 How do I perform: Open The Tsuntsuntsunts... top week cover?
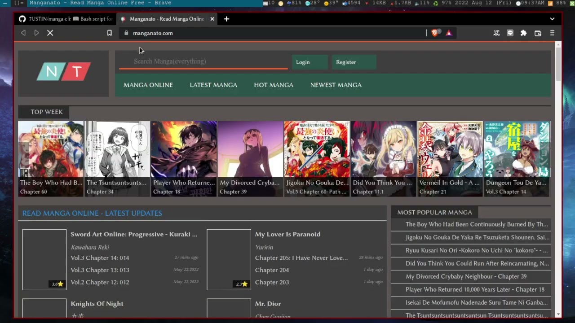pyautogui.click(x=117, y=158)
